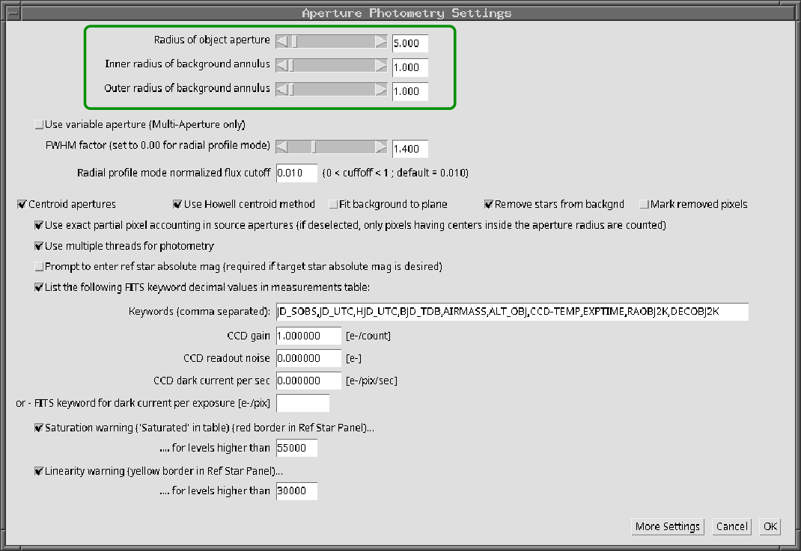Click the saturation warning level field

296,448
